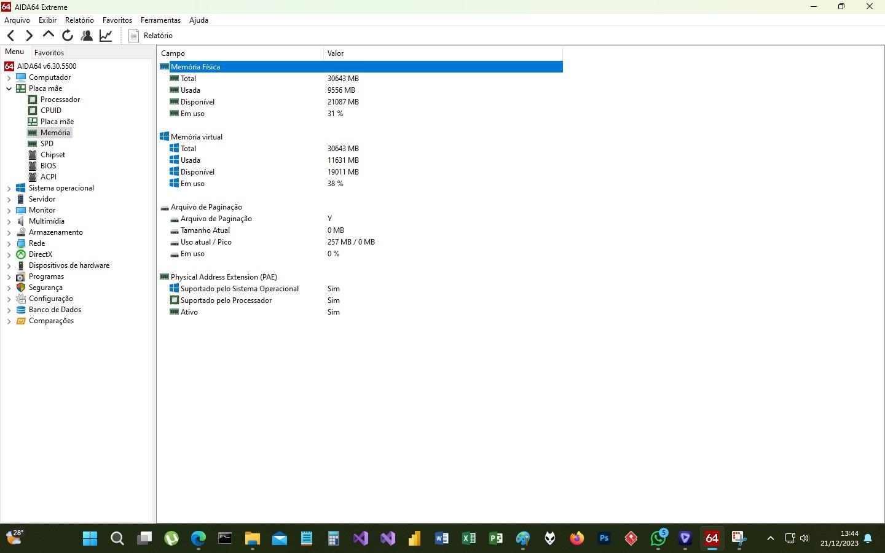Click the Banco de Dados database icon
Image resolution: width=885 pixels, height=553 pixels.
pos(21,310)
